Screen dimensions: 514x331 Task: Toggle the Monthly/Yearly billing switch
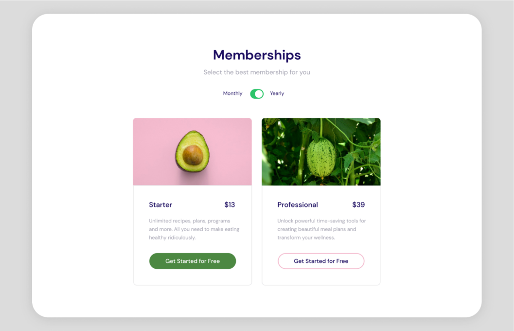pyautogui.click(x=257, y=93)
